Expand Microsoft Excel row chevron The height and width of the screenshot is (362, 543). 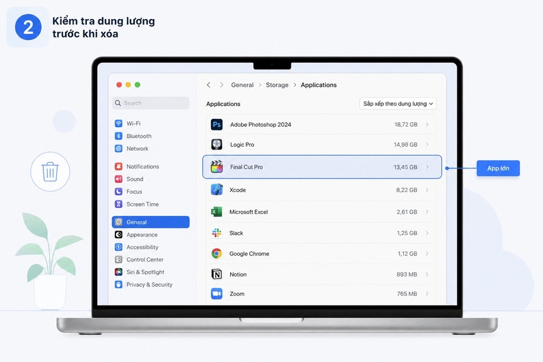(x=427, y=212)
